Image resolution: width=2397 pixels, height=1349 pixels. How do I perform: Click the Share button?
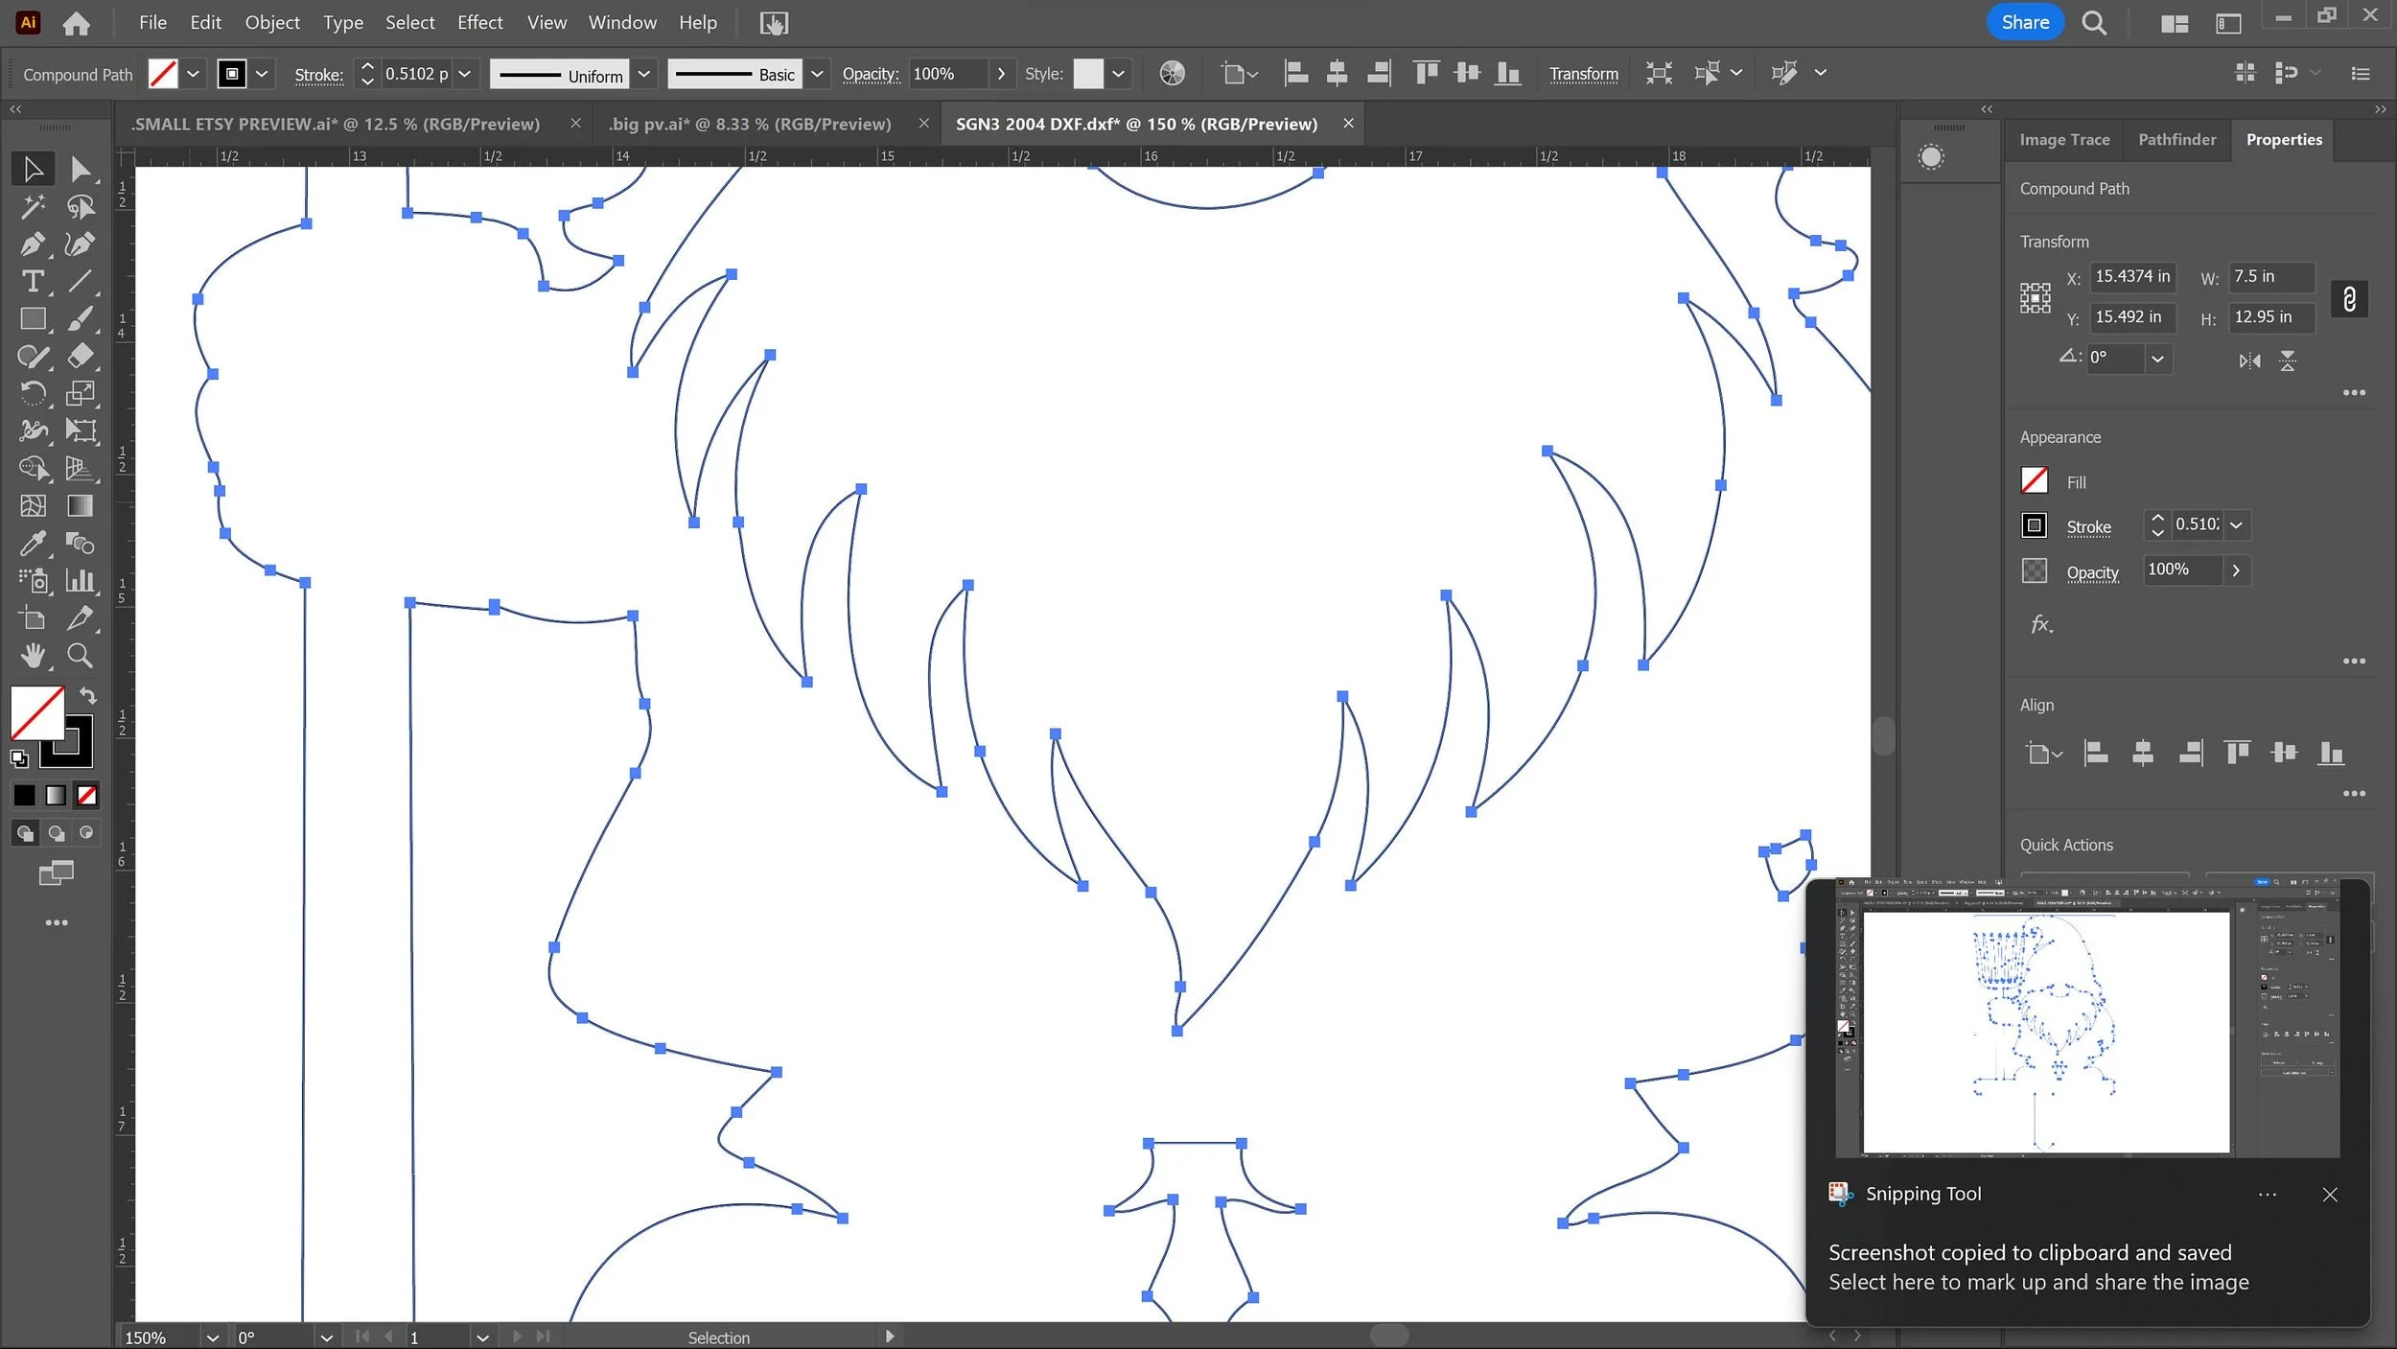pyautogui.click(x=2024, y=22)
